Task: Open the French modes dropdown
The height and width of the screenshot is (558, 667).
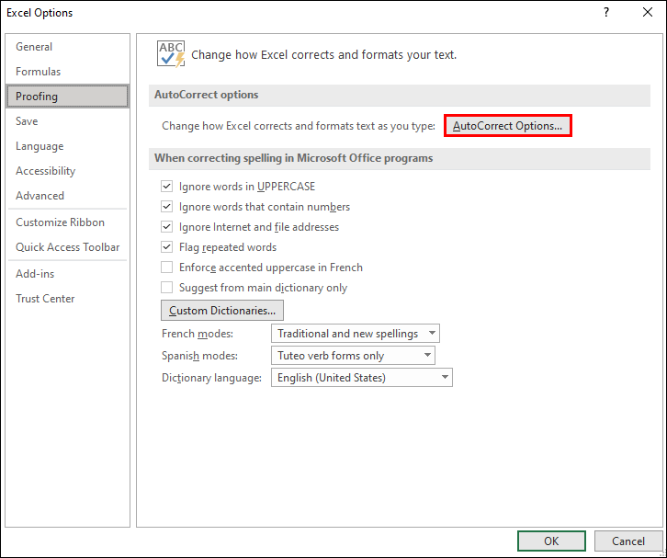Action: [356, 334]
